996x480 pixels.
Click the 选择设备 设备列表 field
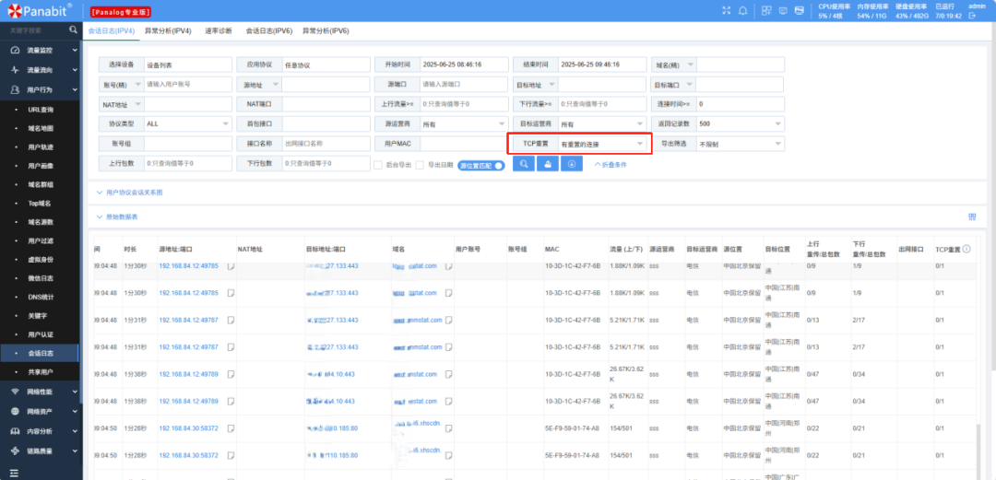click(x=188, y=64)
